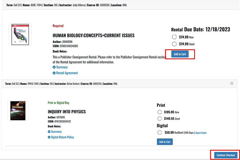Click the red Required label
240x160 pixels.
click(58, 26)
